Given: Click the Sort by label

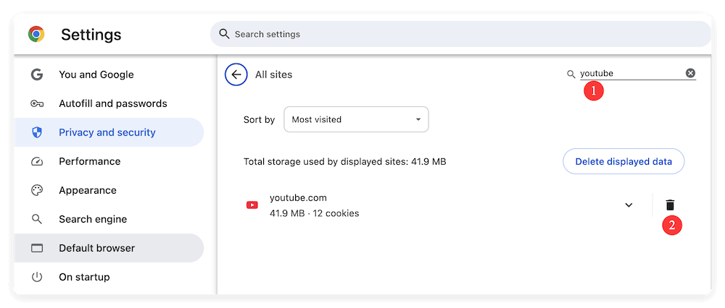Looking at the screenshot, I should coord(260,120).
